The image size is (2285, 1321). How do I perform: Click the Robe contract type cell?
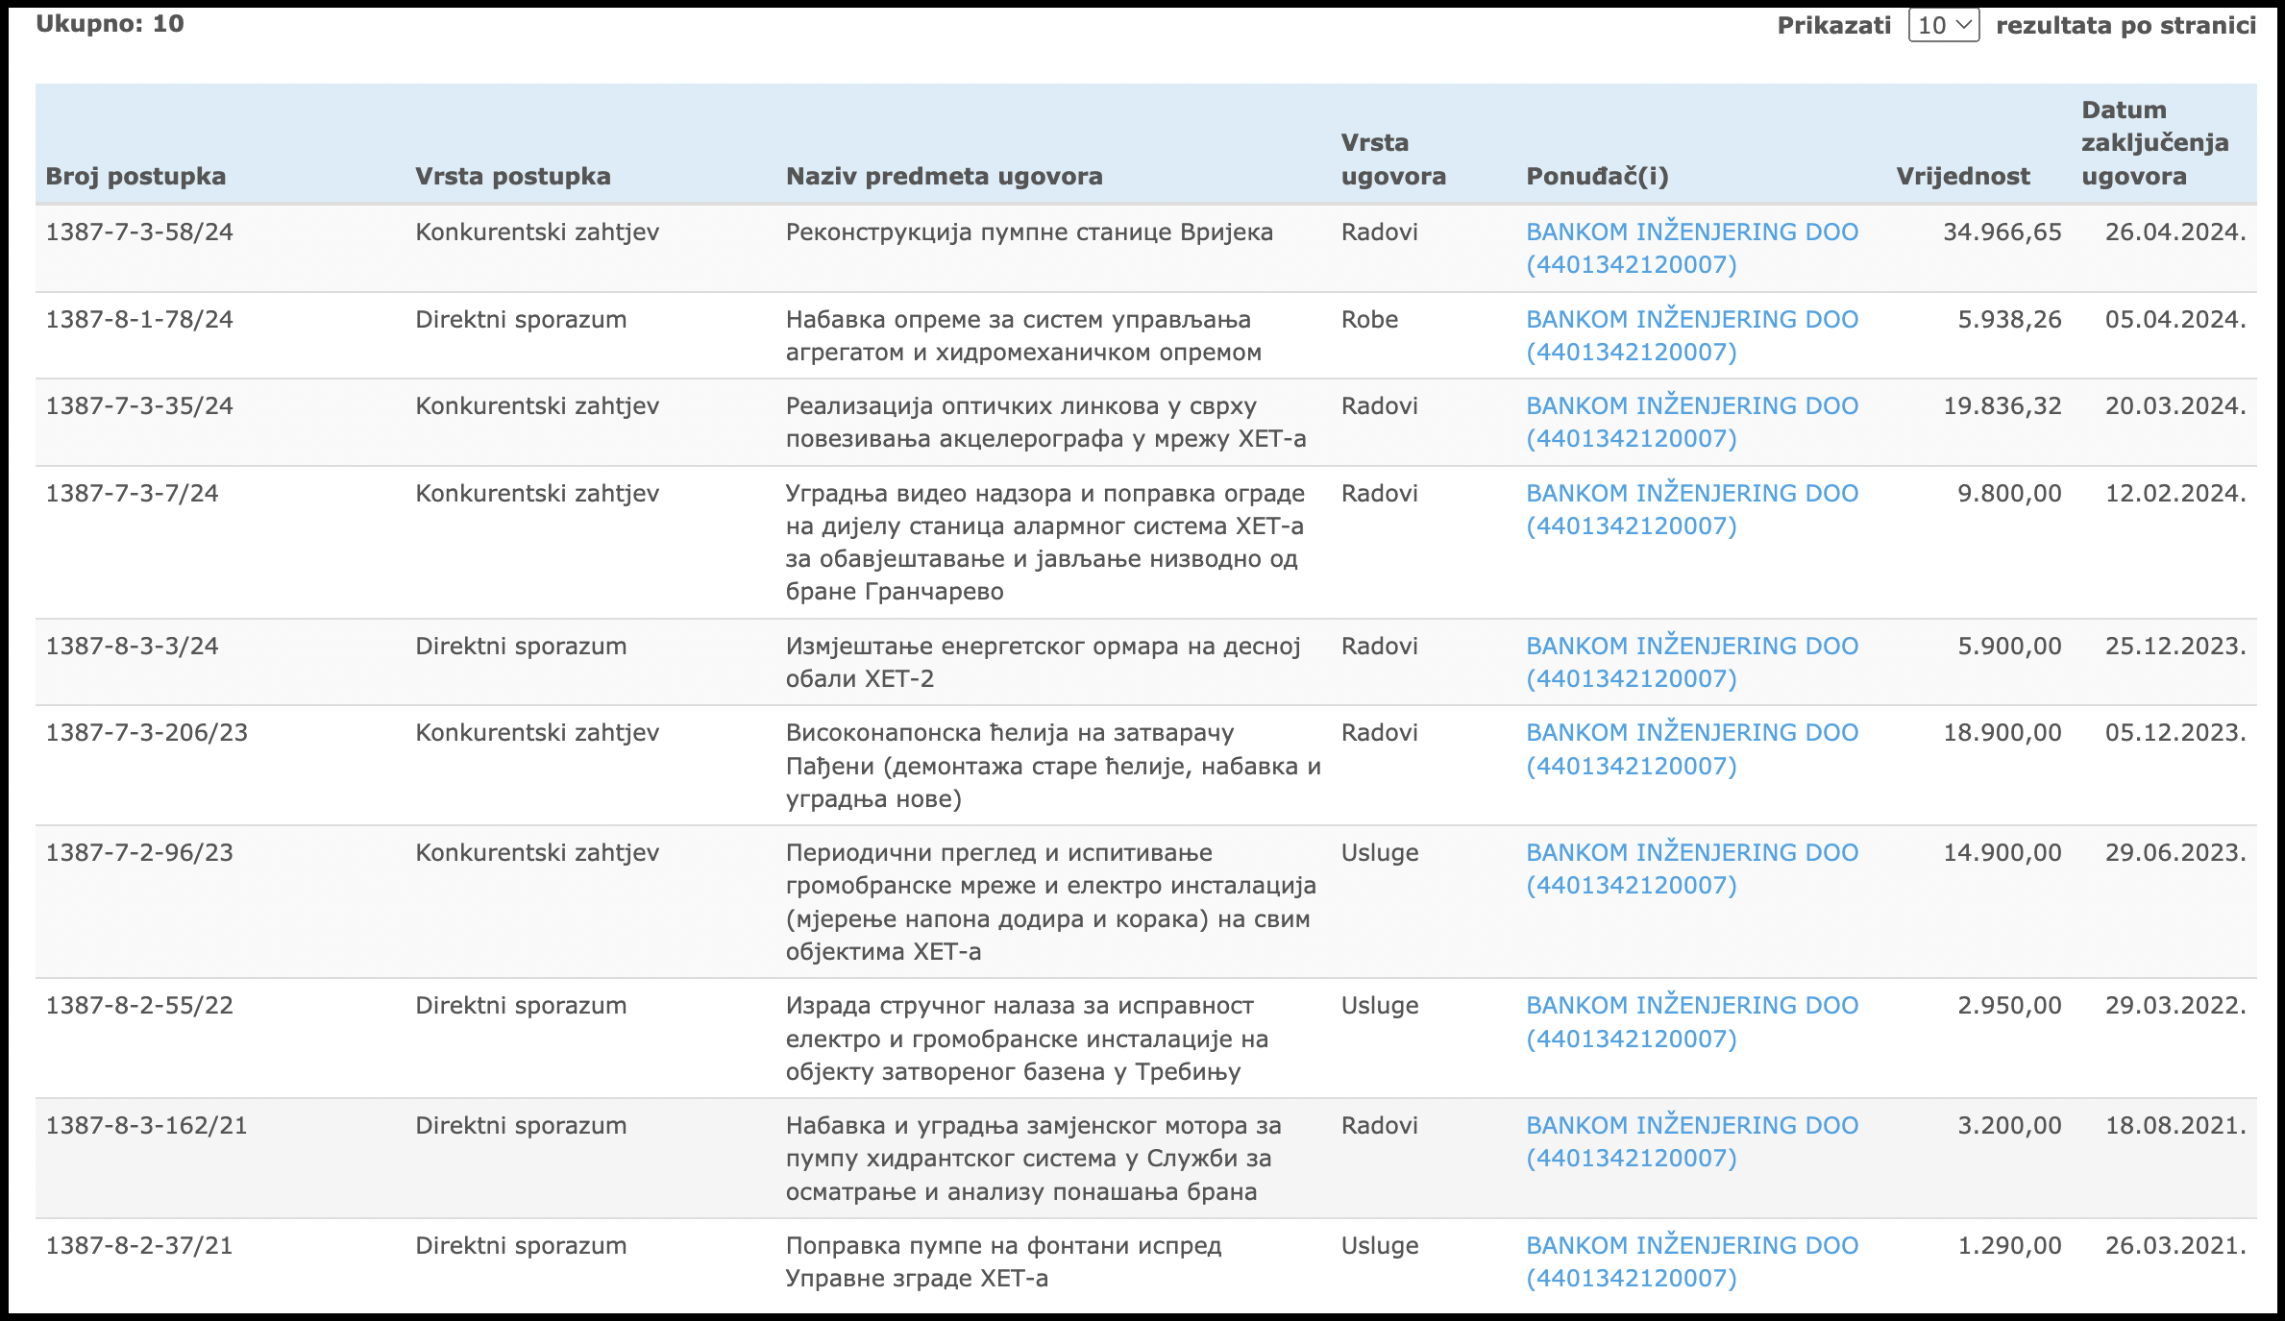click(x=1369, y=320)
